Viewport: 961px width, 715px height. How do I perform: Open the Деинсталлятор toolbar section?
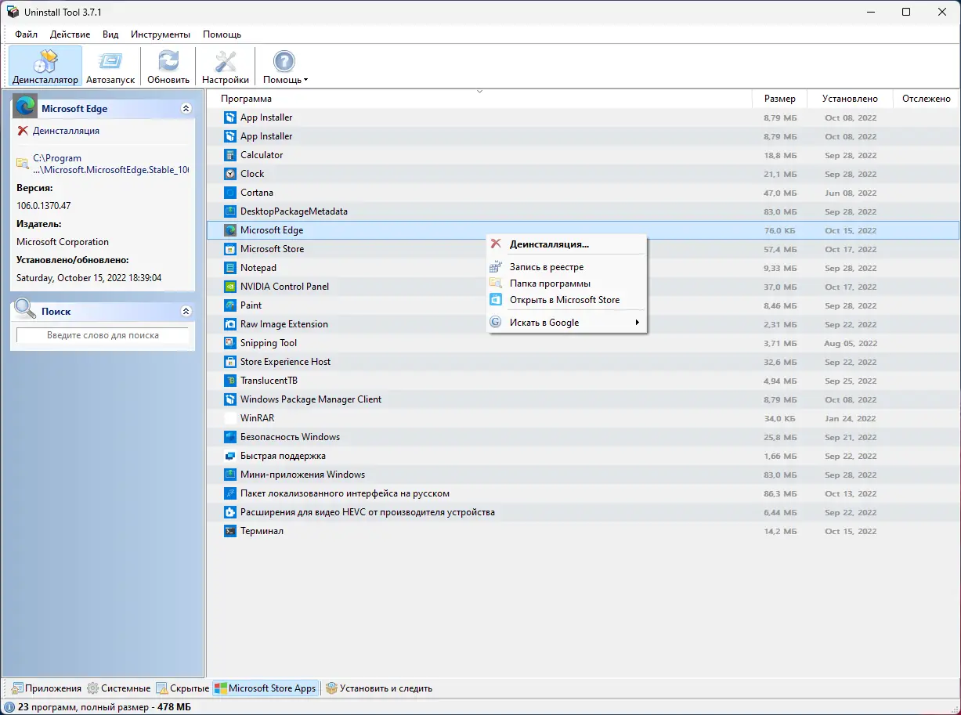[x=45, y=66]
